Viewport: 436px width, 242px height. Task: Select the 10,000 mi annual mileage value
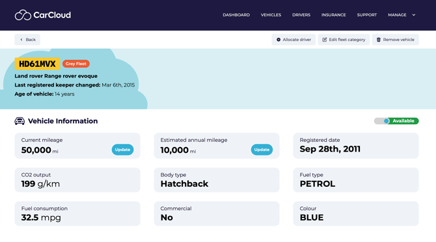pos(178,150)
